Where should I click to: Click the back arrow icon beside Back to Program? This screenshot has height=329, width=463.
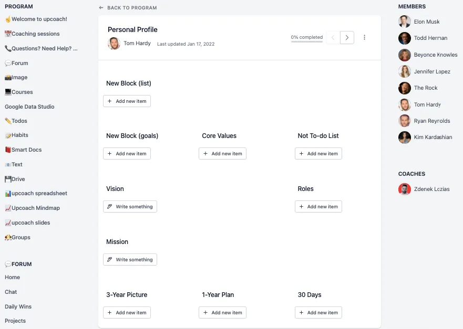(x=101, y=8)
